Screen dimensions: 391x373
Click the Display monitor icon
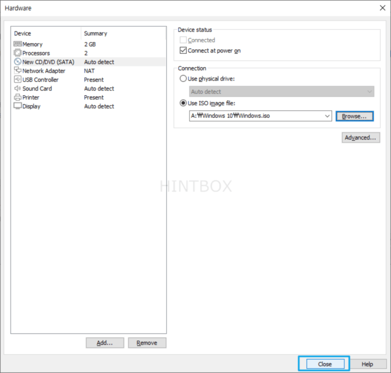point(18,106)
